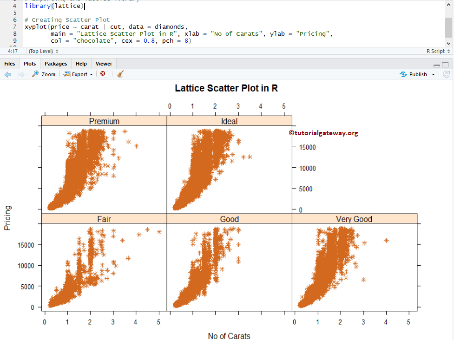Image resolution: width=454 pixels, height=340 pixels.
Task: Remove current plot with the red X icon
Action: tap(103, 74)
